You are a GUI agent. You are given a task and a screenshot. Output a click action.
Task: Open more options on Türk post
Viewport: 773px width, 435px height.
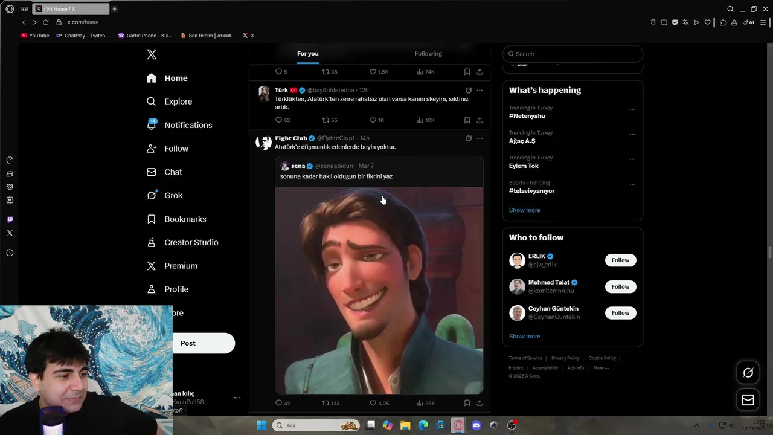[x=480, y=90]
